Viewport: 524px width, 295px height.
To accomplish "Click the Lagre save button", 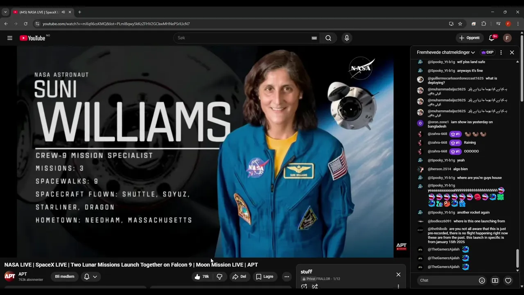I will [x=265, y=277].
